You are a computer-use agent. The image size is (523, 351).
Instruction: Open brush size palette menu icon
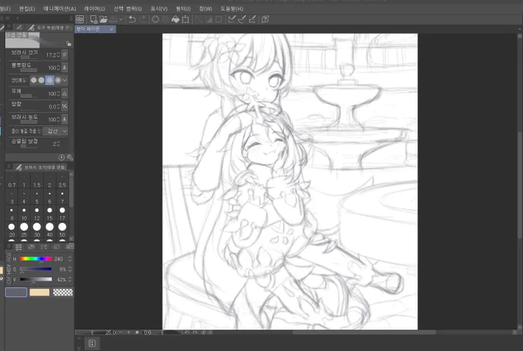[x=9, y=167]
